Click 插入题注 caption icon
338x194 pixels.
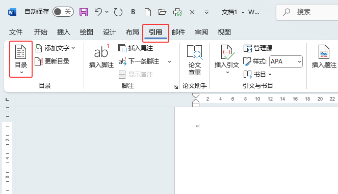pos(324,56)
